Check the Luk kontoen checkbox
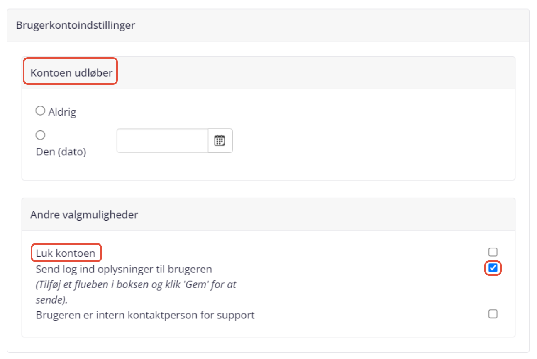This screenshot has height=359, width=537. pos(493,252)
